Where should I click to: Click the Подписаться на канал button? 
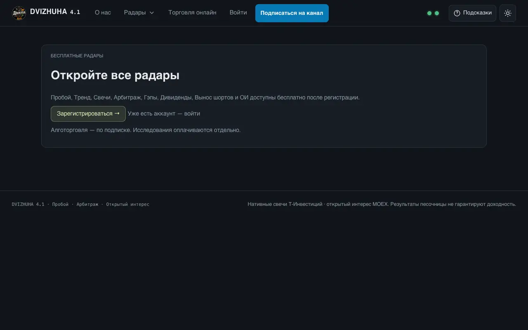click(x=292, y=13)
